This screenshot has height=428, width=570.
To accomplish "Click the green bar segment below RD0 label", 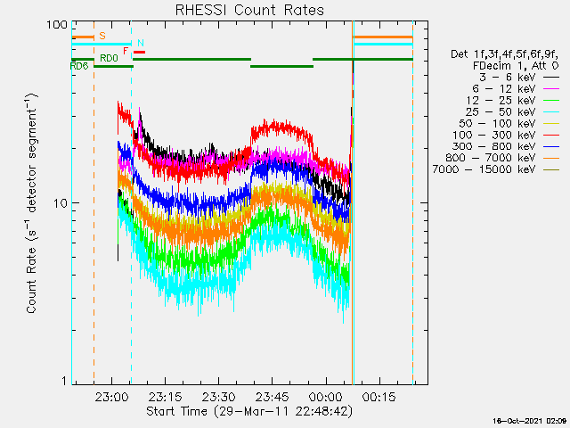I will [114, 66].
